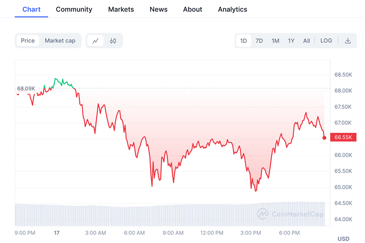This screenshot has width=365, height=243.
Task: Select the Price toggle option
Action: (x=28, y=41)
